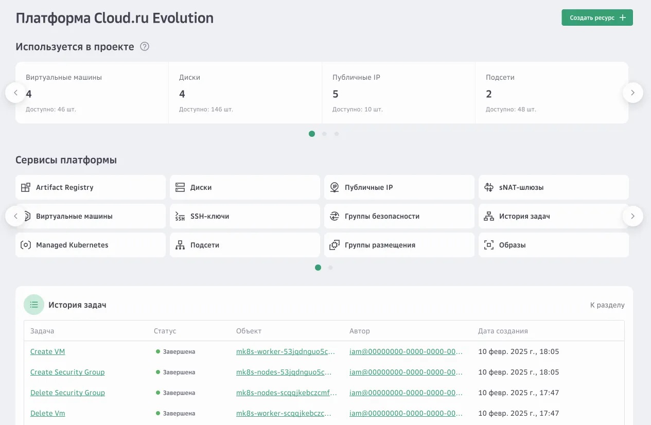Open the К разделу link
This screenshot has width=651, height=425.
pyautogui.click(x=607, y=305)
